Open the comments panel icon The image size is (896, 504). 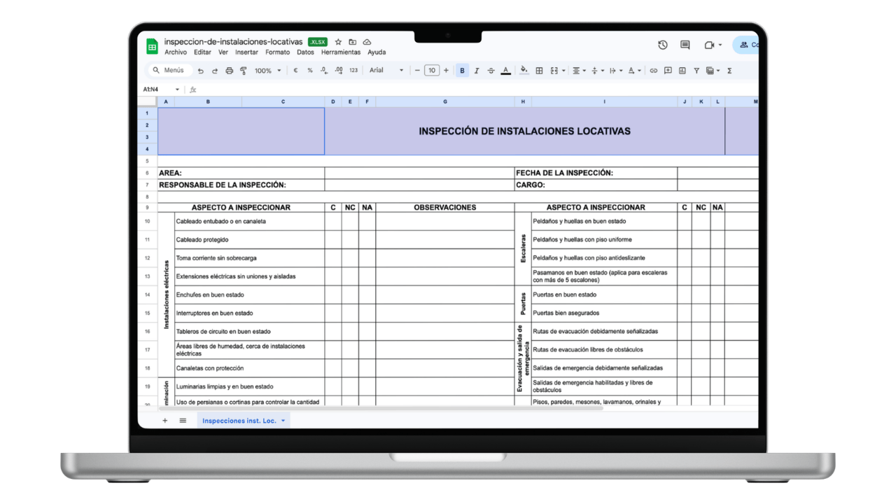[685, 45]
